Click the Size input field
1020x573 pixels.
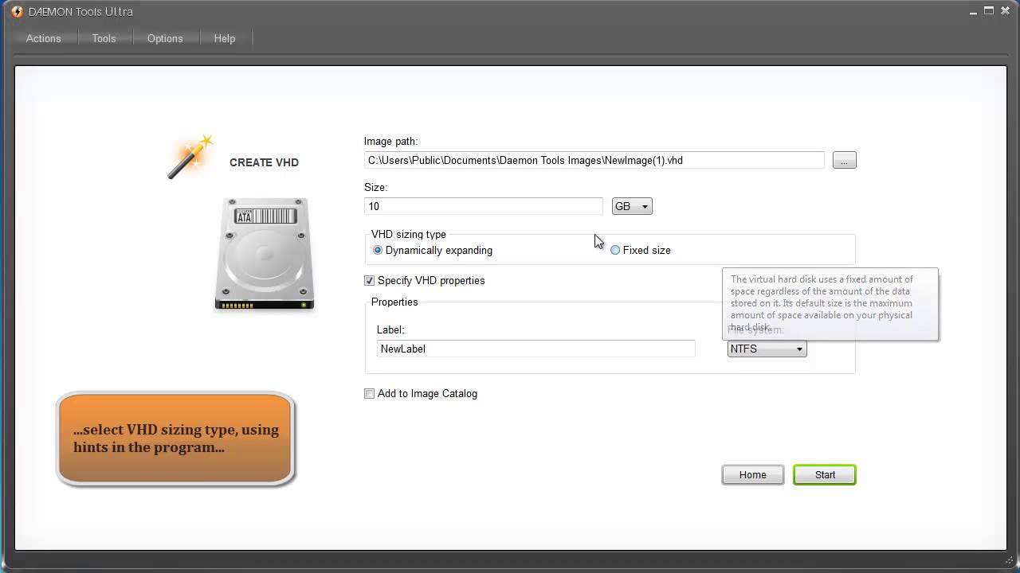coord(484,206)
